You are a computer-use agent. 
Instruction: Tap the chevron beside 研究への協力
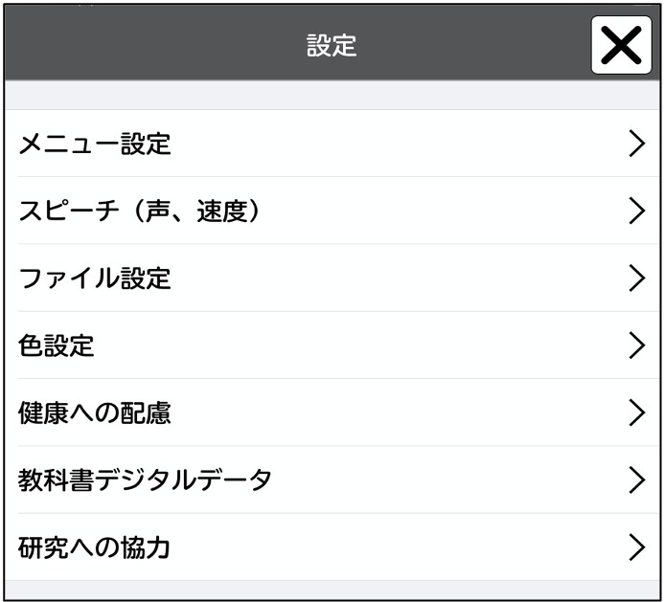[x=637, y=546]
